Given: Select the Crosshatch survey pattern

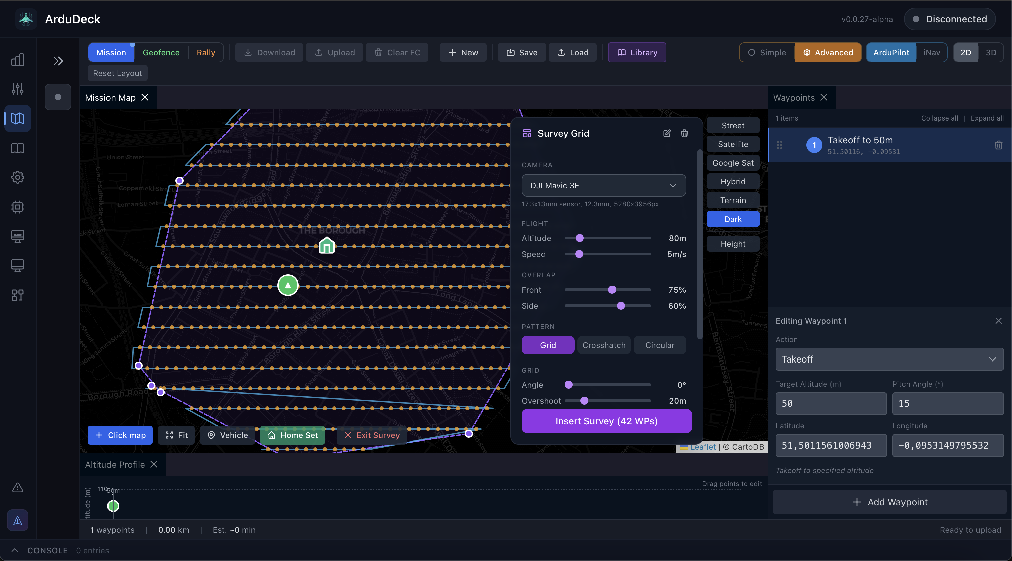Looking at the screenshot, I should [604, 345].
